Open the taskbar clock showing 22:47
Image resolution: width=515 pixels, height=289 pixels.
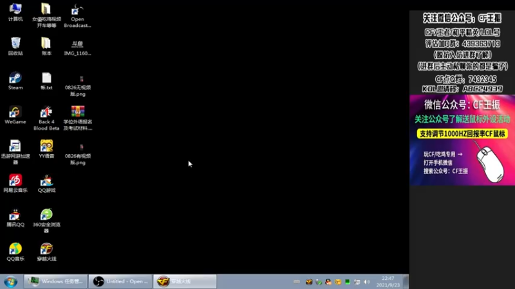pos(388,282)
